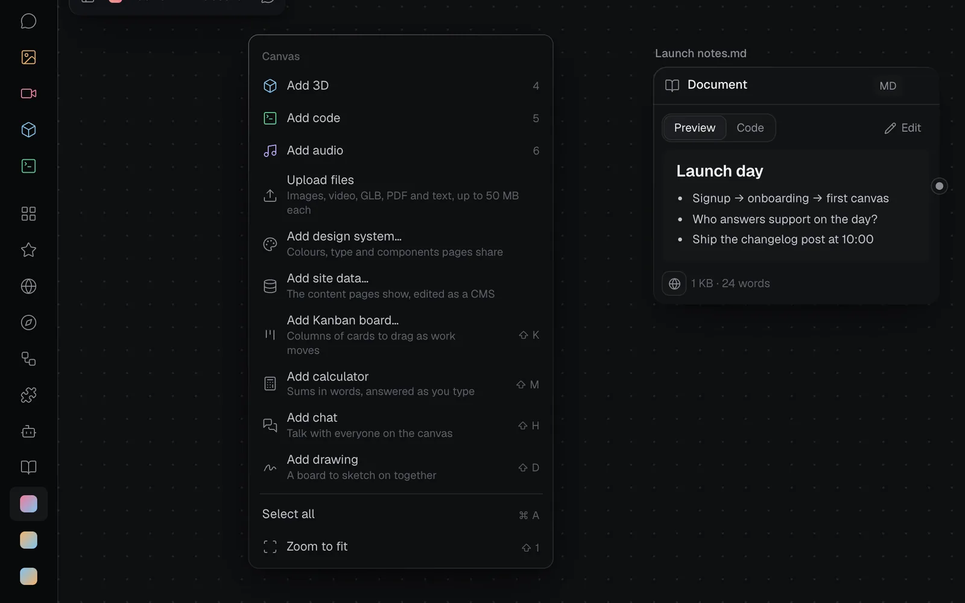Choose Add drawing menu entry
965x603 pixels.
pyautogui.click(x=400, y=467)
